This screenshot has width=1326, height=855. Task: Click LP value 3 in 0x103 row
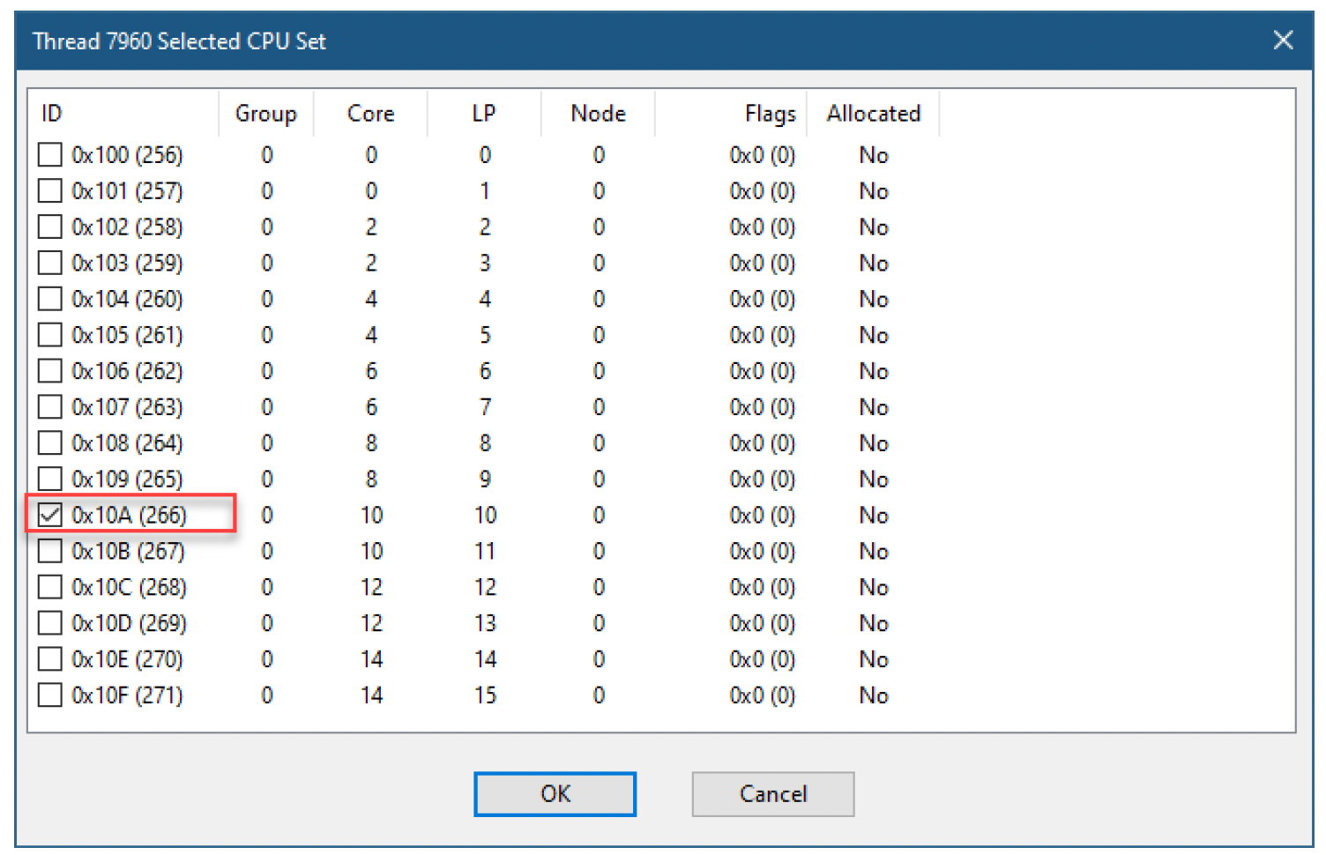tap(485, 263)
